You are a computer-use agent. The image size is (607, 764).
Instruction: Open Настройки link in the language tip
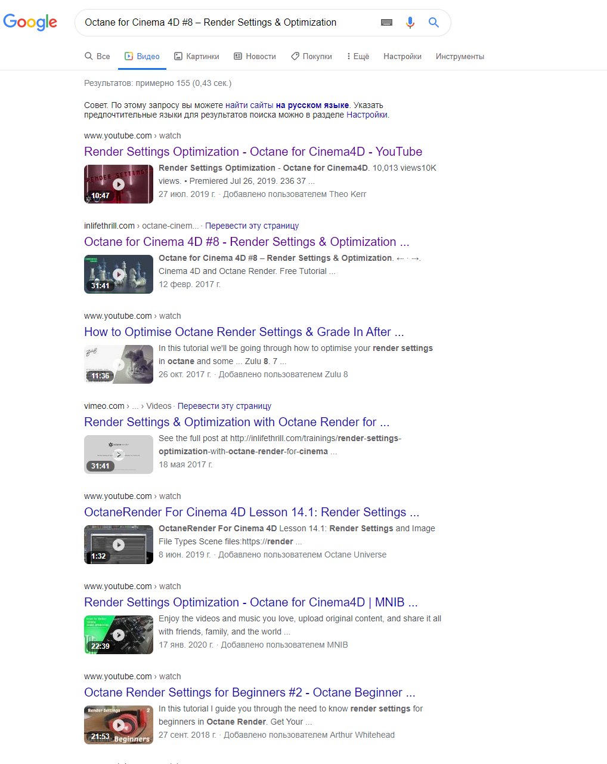[x=367, y=115]
